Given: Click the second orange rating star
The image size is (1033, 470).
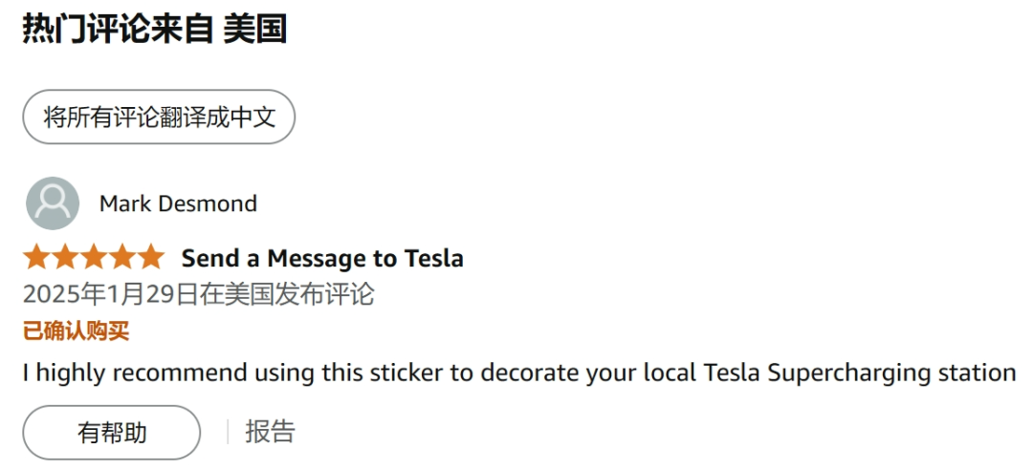Looking at the screenshot, I should pos(65,257).
